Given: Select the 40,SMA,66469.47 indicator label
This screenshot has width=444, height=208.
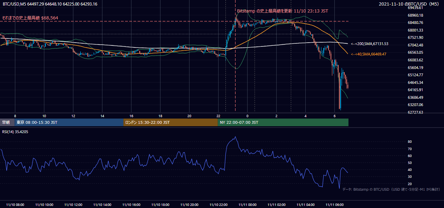Looking at the screenshot, I should click(x=369, y=54).
